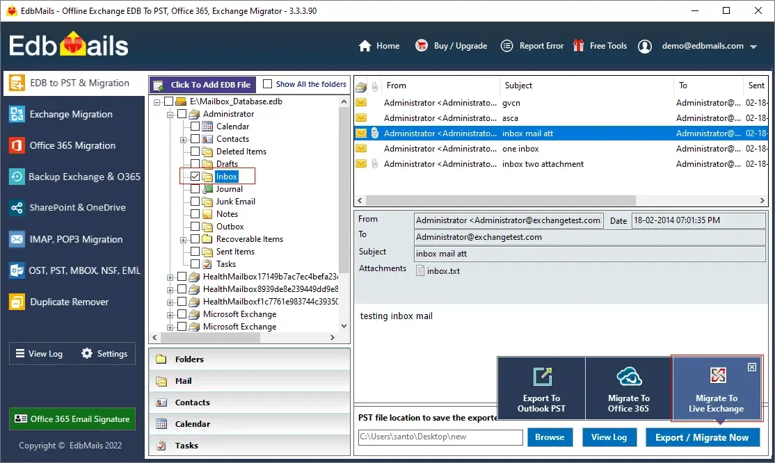Open the Office 365 Email Signature button
This screenshot has width=775, height=463.
click(x=72, y=419)
